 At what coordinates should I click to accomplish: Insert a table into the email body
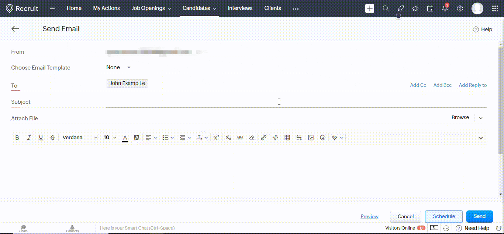tap(287, 138)
